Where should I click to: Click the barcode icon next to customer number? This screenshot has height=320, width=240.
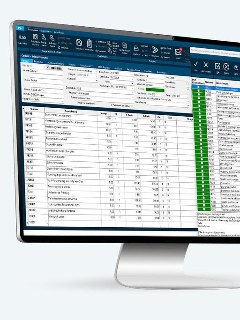56,68
